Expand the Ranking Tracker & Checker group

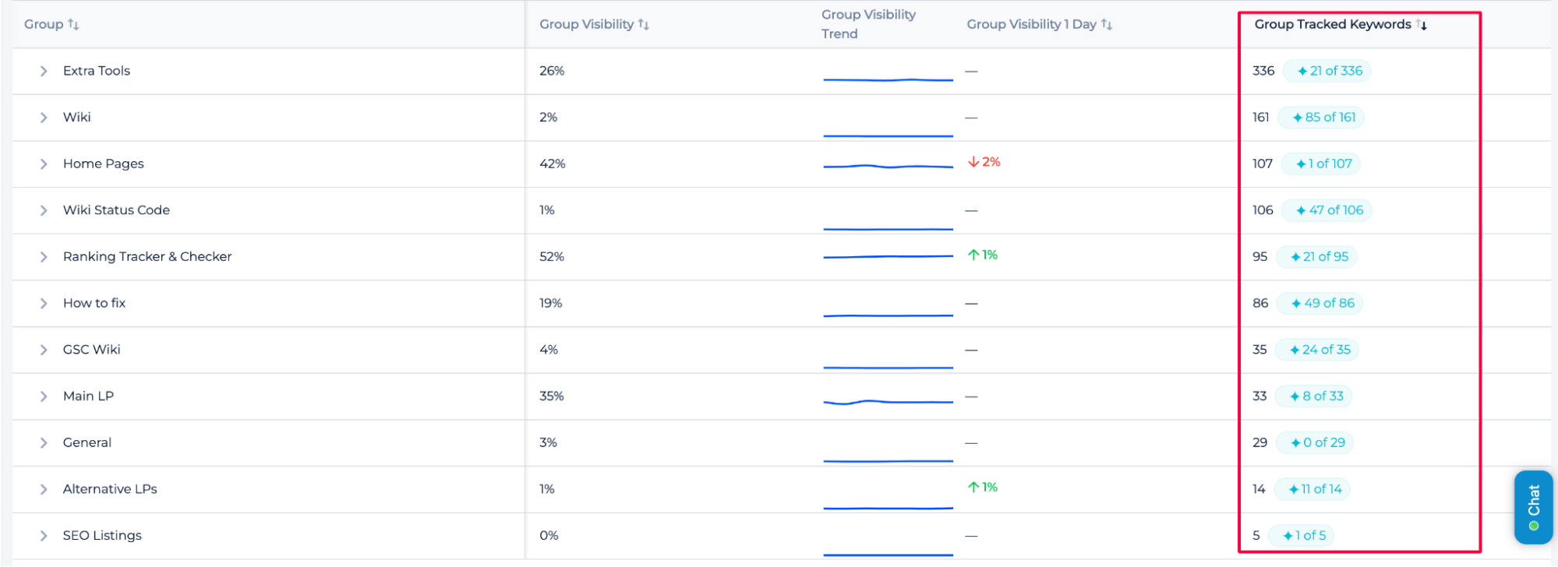(x=44, y=257)
